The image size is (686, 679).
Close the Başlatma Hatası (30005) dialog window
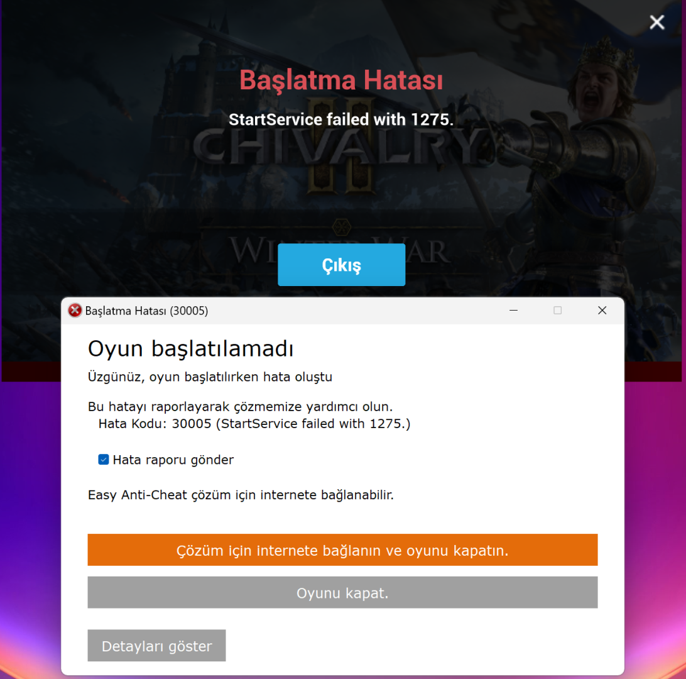click(x=602, y=311)
